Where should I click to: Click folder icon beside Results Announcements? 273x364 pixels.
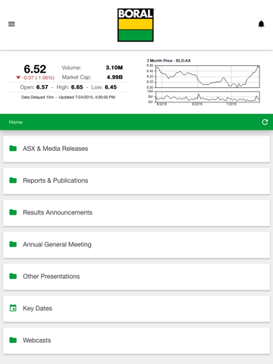(13, 212)
